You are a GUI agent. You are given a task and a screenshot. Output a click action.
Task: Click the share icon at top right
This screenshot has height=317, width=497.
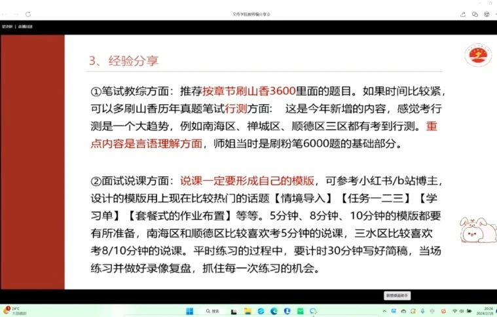[464, 13]
